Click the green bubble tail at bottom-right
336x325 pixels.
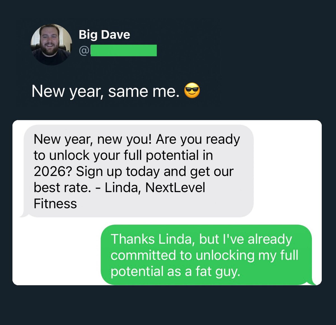pos(314,281)
